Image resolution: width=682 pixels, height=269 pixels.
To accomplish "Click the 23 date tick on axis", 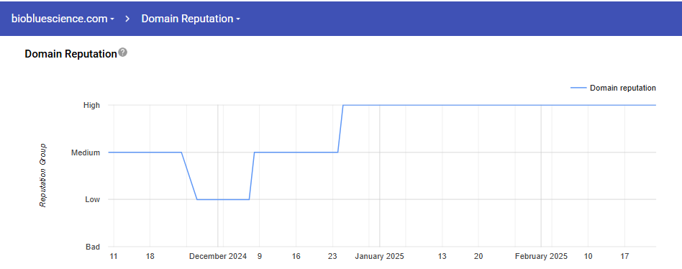I will pyautogui.click(x=332, y=256).
